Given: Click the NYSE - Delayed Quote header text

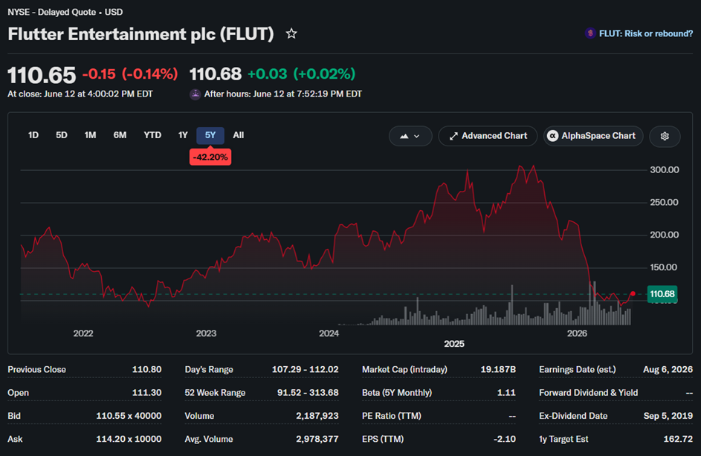Looking at the screenshot, I should [65, 12].
